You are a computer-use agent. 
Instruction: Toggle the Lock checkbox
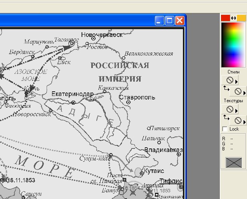tap(224, 129)
